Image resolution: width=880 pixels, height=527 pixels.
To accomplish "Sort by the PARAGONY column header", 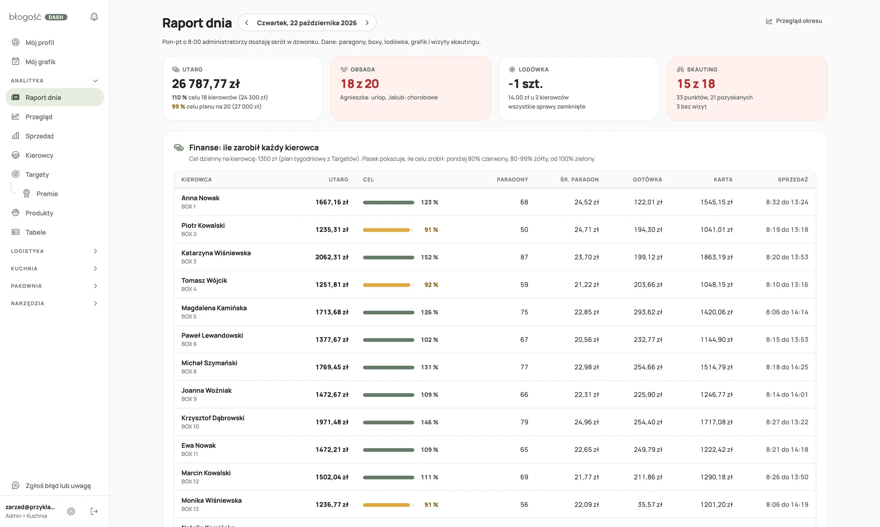I will (x=512, y=180).
